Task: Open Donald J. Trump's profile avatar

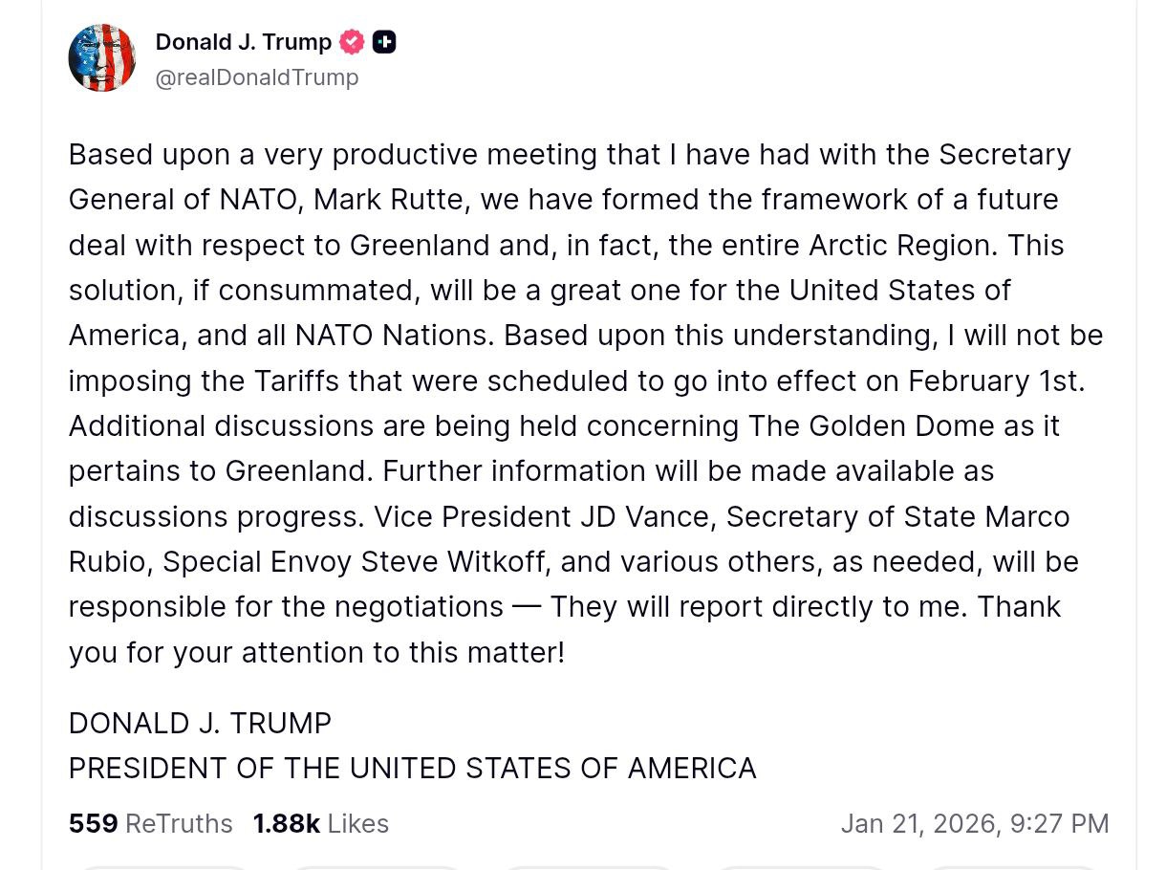Action: pos(102,58)
